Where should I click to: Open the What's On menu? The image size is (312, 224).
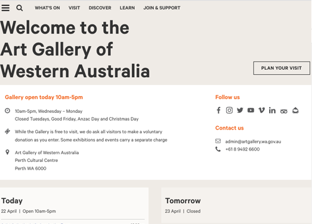pos(47,8)
